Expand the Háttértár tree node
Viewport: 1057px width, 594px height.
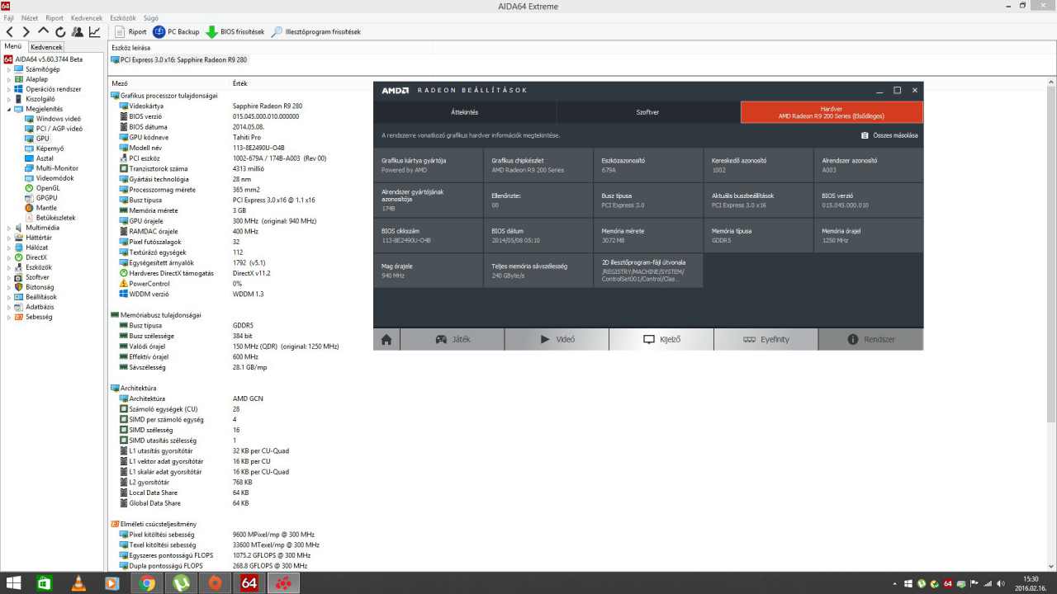[9, 238]
